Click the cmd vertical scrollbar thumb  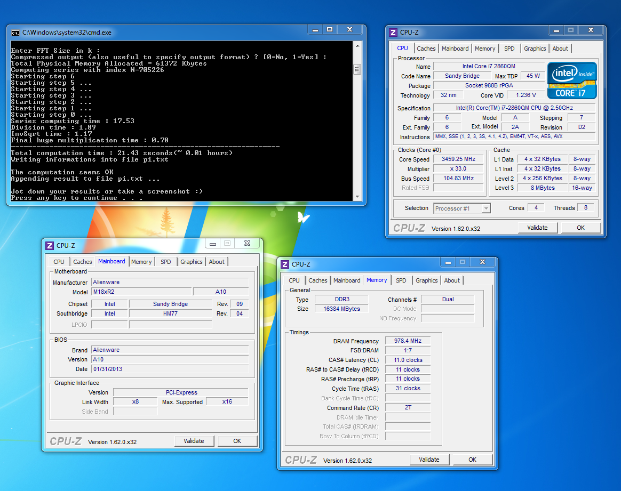tap(357, 69)
